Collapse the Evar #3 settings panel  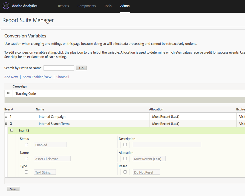[x=11, y=130]
